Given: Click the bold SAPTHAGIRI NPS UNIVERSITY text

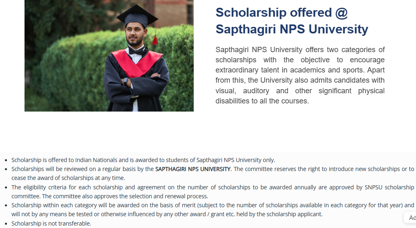Looking at the screenshot, I should [x=193, y=169].
